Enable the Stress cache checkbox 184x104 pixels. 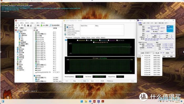point(67,29)
